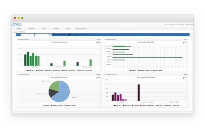Click the first period date input field
Viewport: 204px width, 129px height.
[28, 35]
